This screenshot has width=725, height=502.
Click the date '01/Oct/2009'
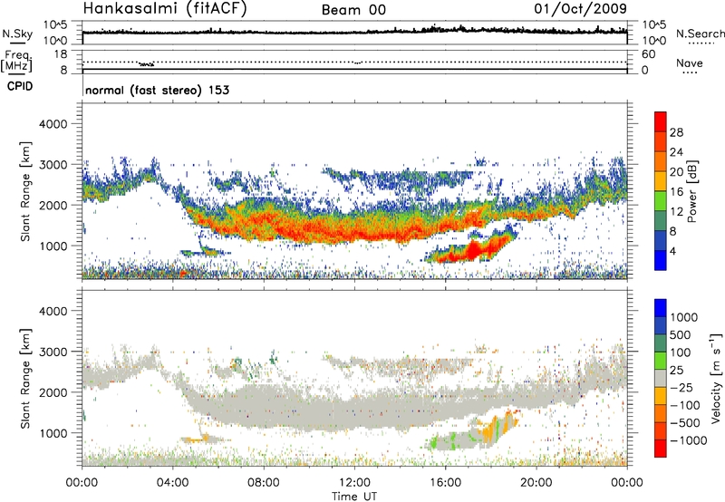(x=580, y=9)
